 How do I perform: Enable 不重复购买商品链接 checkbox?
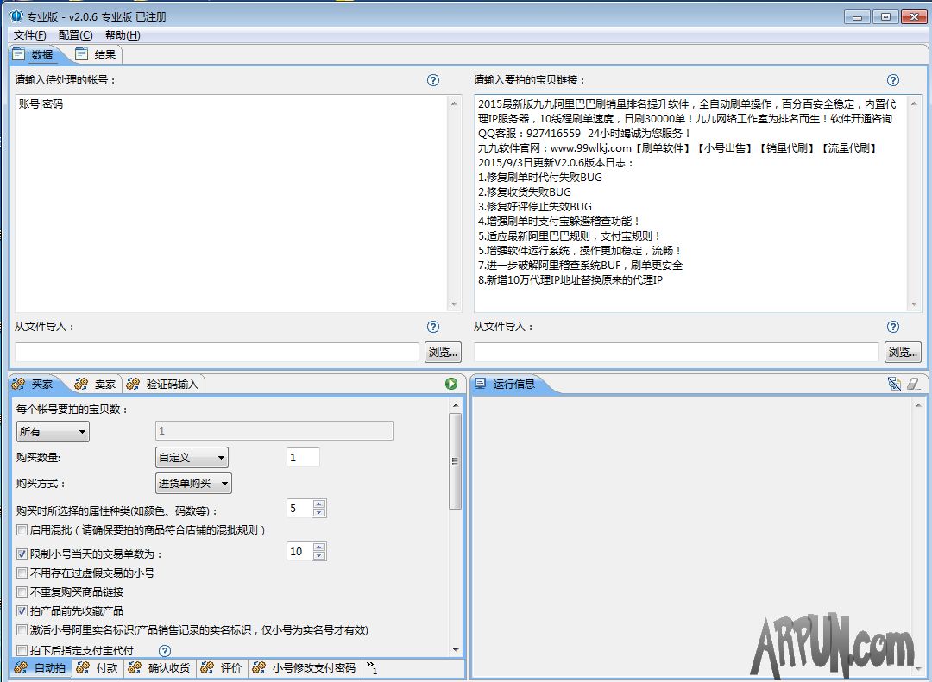(22, 591)
